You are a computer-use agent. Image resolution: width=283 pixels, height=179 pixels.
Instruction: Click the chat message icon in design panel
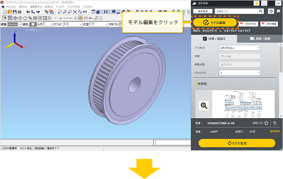pos(278,11)
